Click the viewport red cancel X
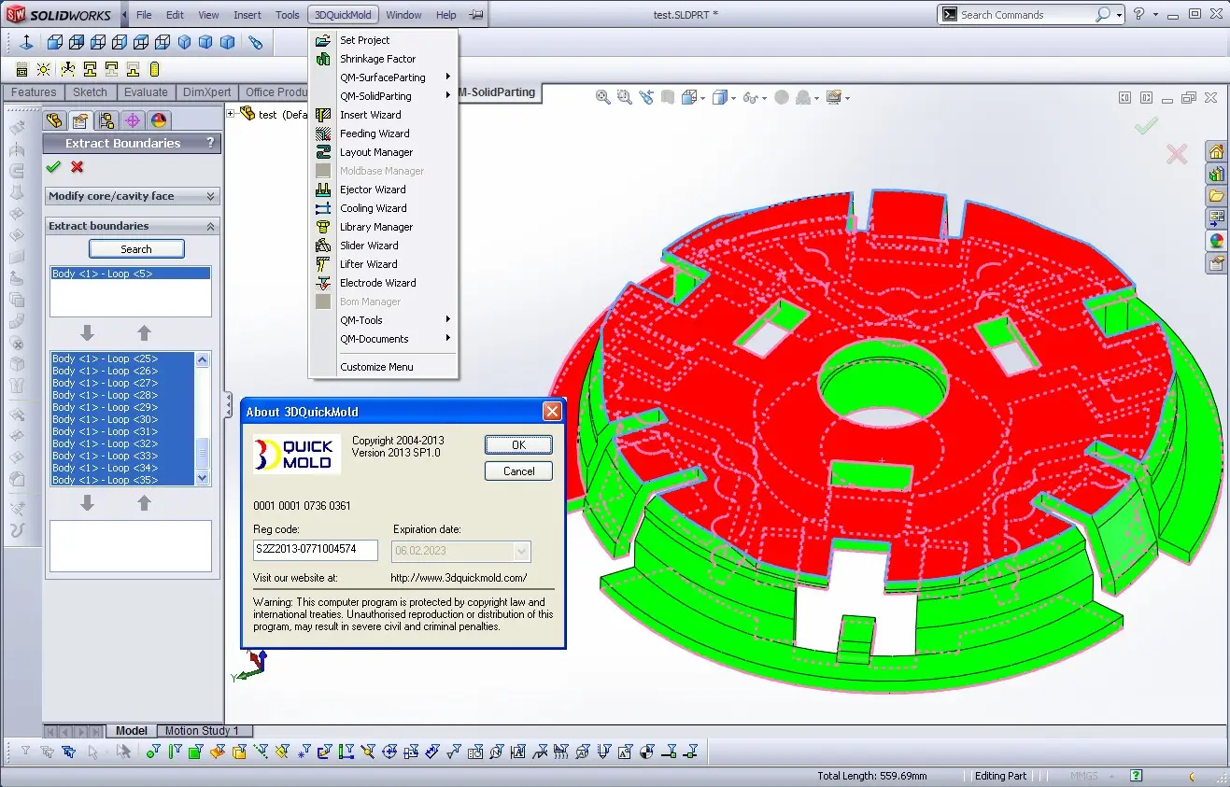This screenshot has width=1230, height=787. pyautogui.click(x=1177, y=154)
